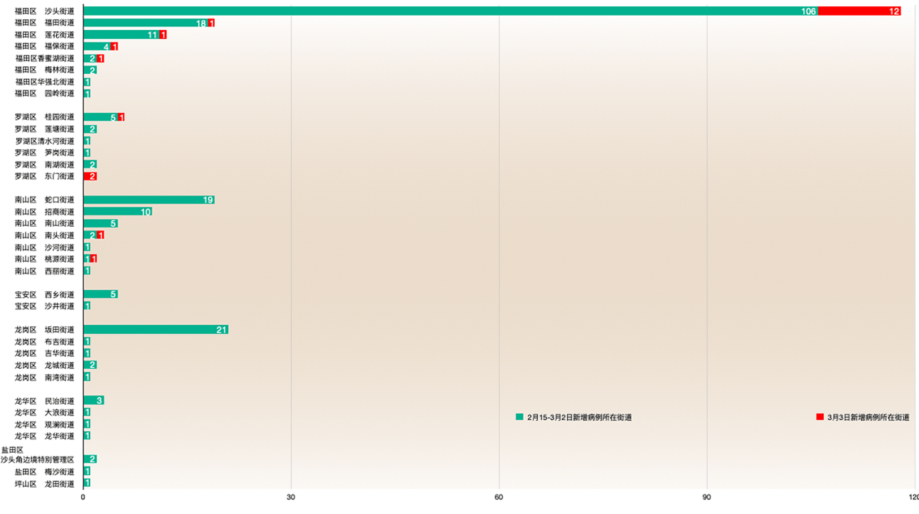This screenshot has width=919, height=514.
Task: Click the green 10 bar for 招商街道
Action: click(118, 212)
